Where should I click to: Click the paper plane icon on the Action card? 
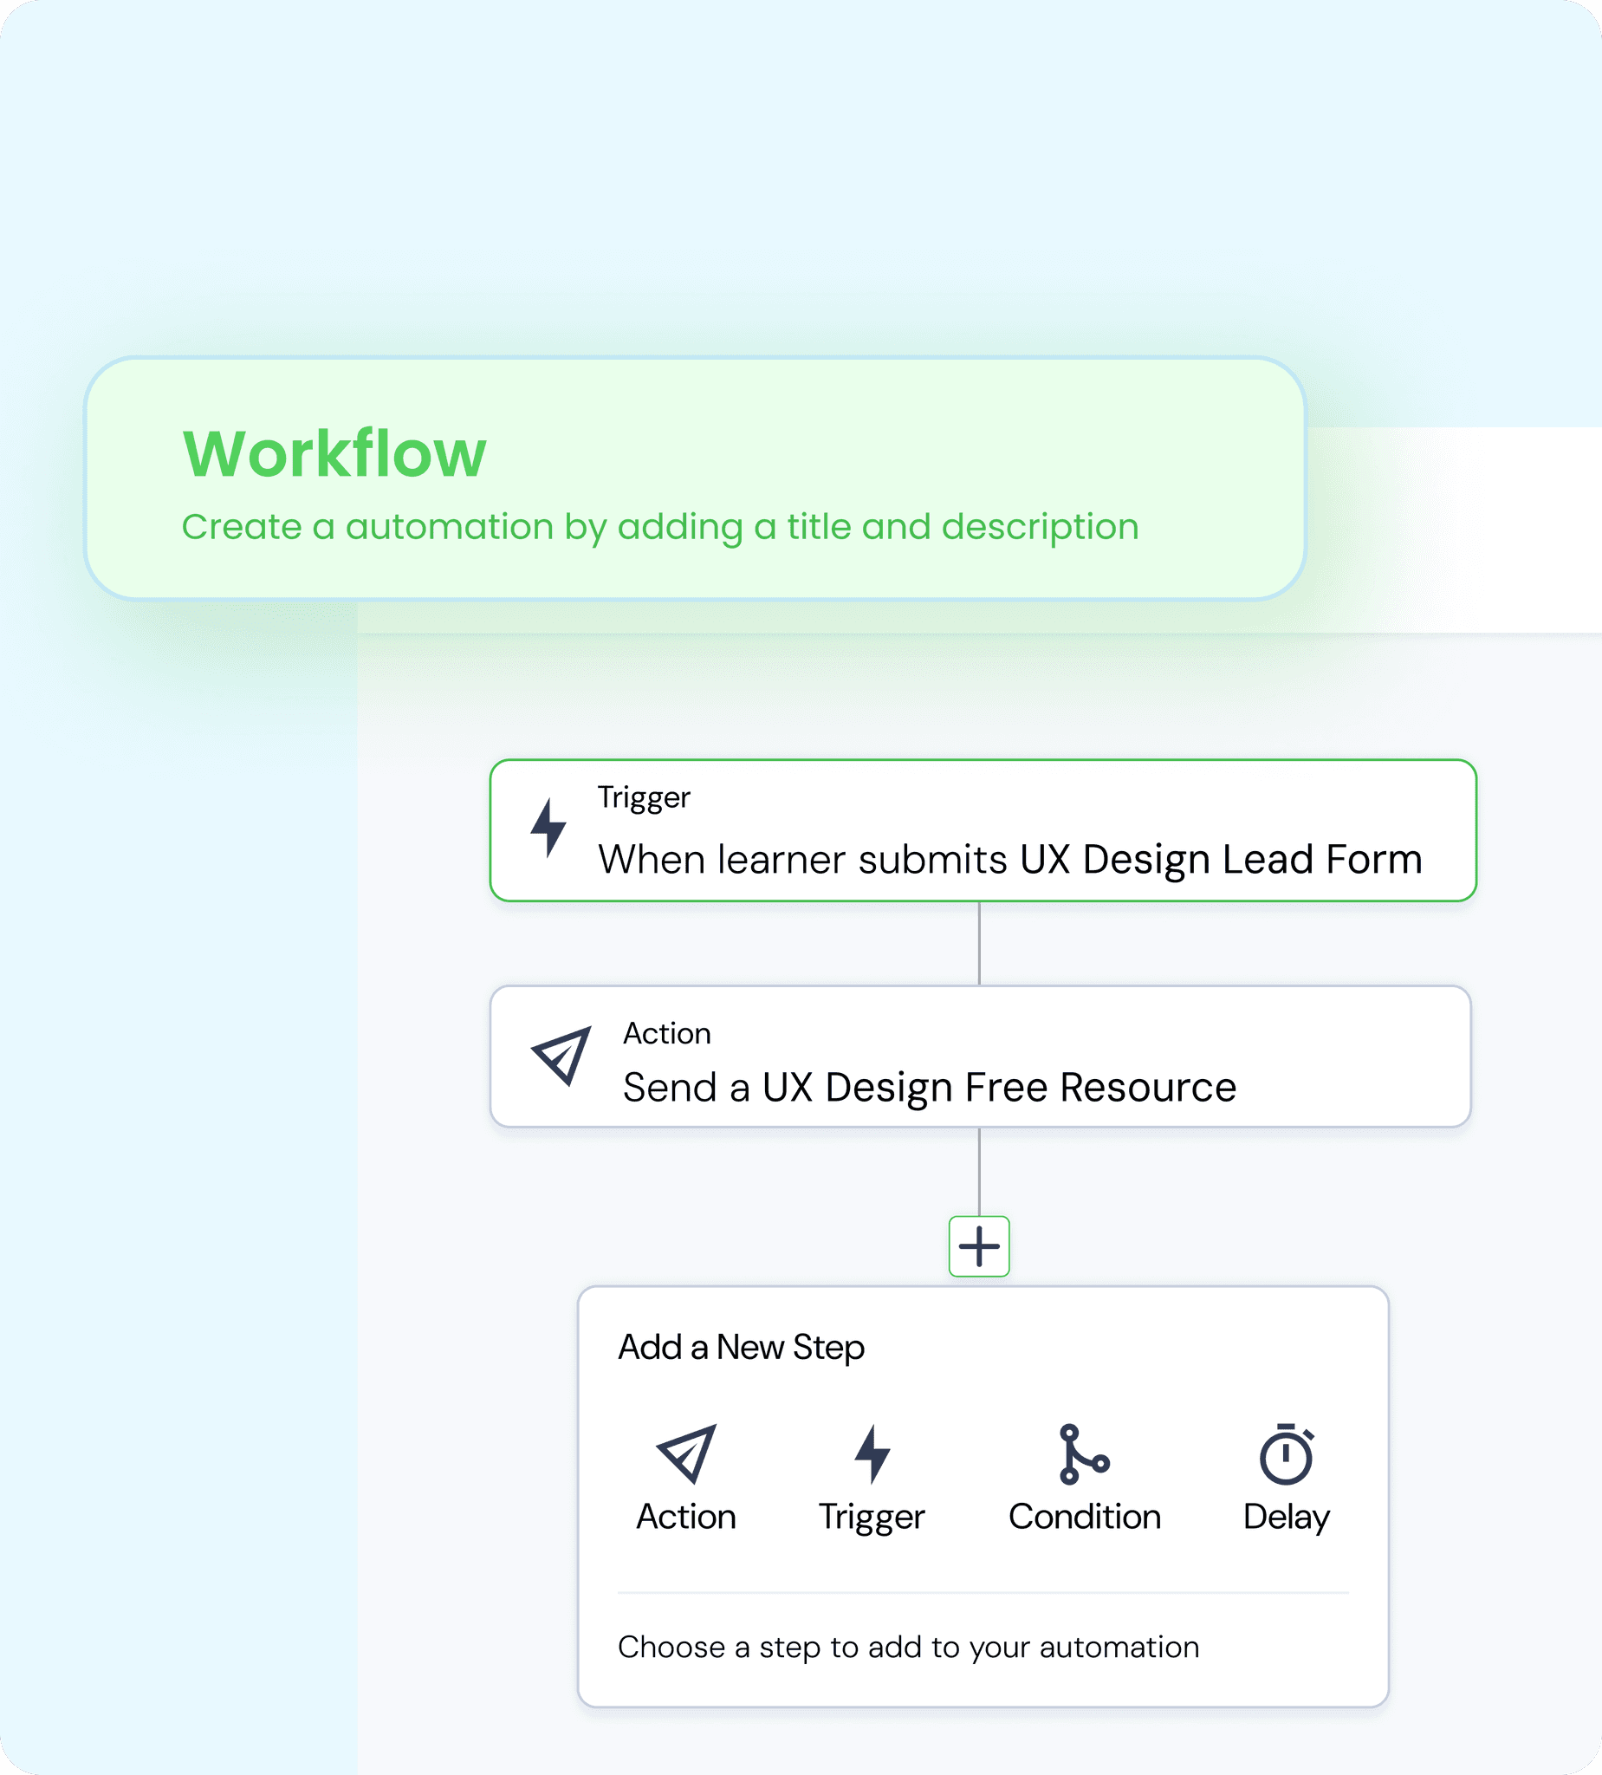tap(561, 1055)
